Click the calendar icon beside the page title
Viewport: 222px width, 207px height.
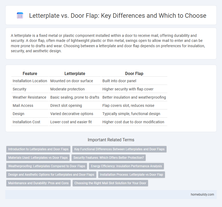[20, 15]
